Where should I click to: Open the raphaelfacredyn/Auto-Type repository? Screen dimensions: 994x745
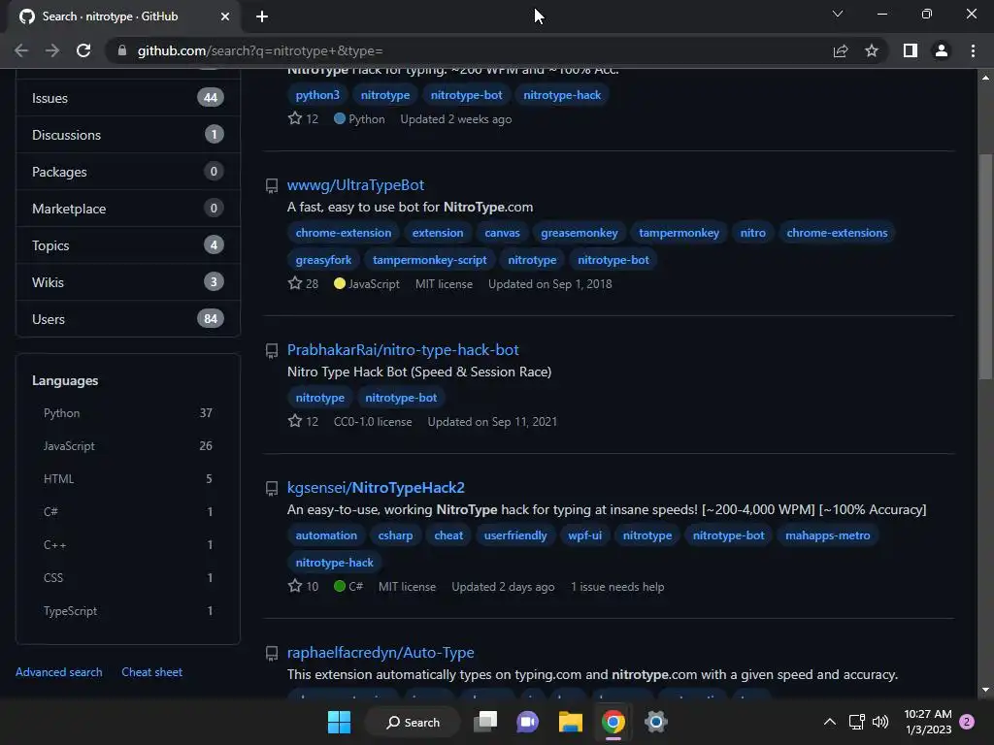(381, 653)
